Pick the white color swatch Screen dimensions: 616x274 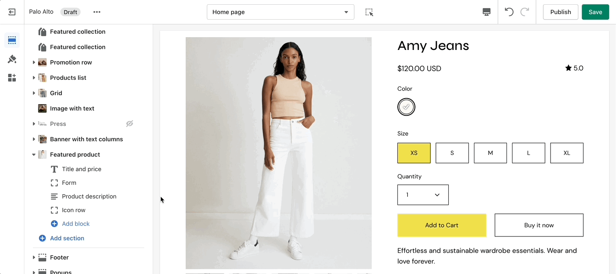406,107
